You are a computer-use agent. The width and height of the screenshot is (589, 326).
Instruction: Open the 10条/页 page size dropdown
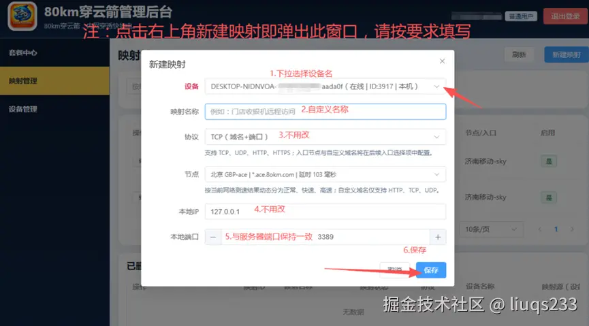(491, 229)
